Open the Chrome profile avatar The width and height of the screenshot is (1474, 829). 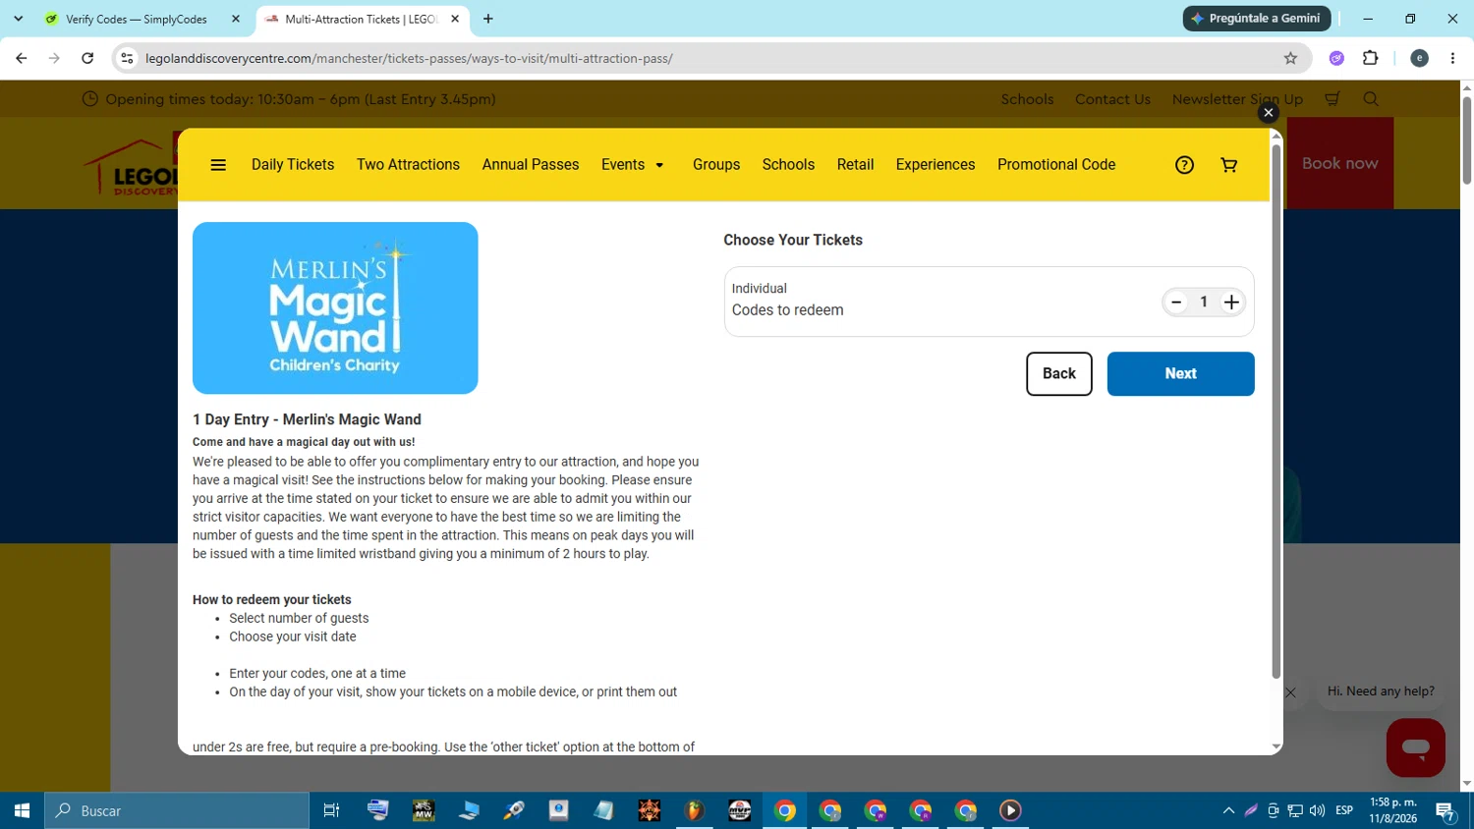1419,59
